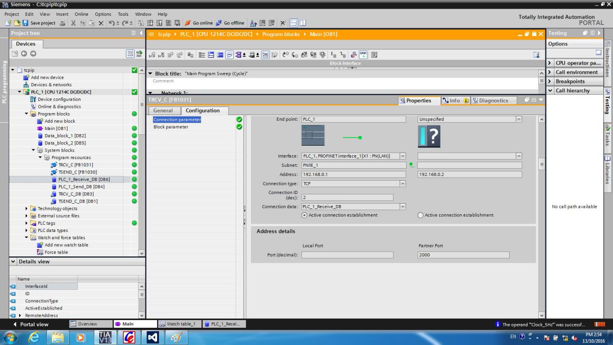Viewport: 613px width, 345px height.
Task: Click the undo arrow icon
Action: click(x=113, y=23)
